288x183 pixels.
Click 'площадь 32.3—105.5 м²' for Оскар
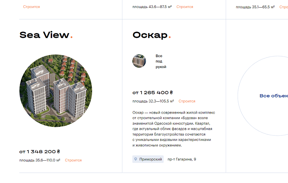point(153,101)
